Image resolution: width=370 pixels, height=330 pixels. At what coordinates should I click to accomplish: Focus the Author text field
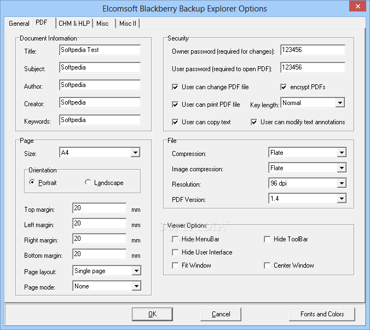click(x=100, y=85)
